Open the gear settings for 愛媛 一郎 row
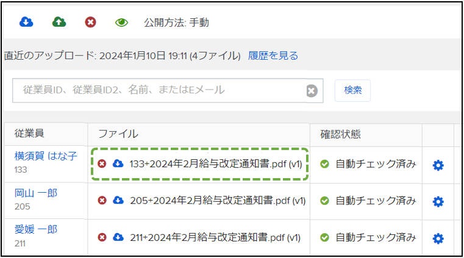The height and width of the screenshot is (258, 464). (438, 238)
